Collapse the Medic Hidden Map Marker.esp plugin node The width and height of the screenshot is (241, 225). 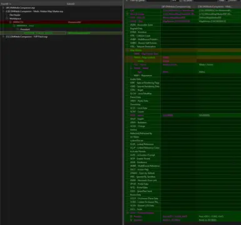click(x=3, y=11)
